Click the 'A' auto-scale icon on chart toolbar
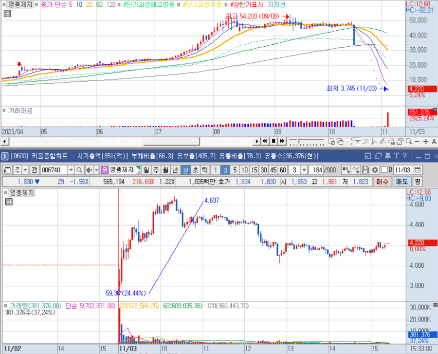This screenshot has width=438, height=354. click(x=434, y=142)
